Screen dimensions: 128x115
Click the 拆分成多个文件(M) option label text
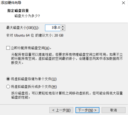34,87
